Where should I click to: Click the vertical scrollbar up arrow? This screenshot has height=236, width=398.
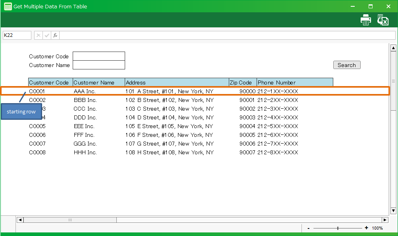tap(393, 48)
